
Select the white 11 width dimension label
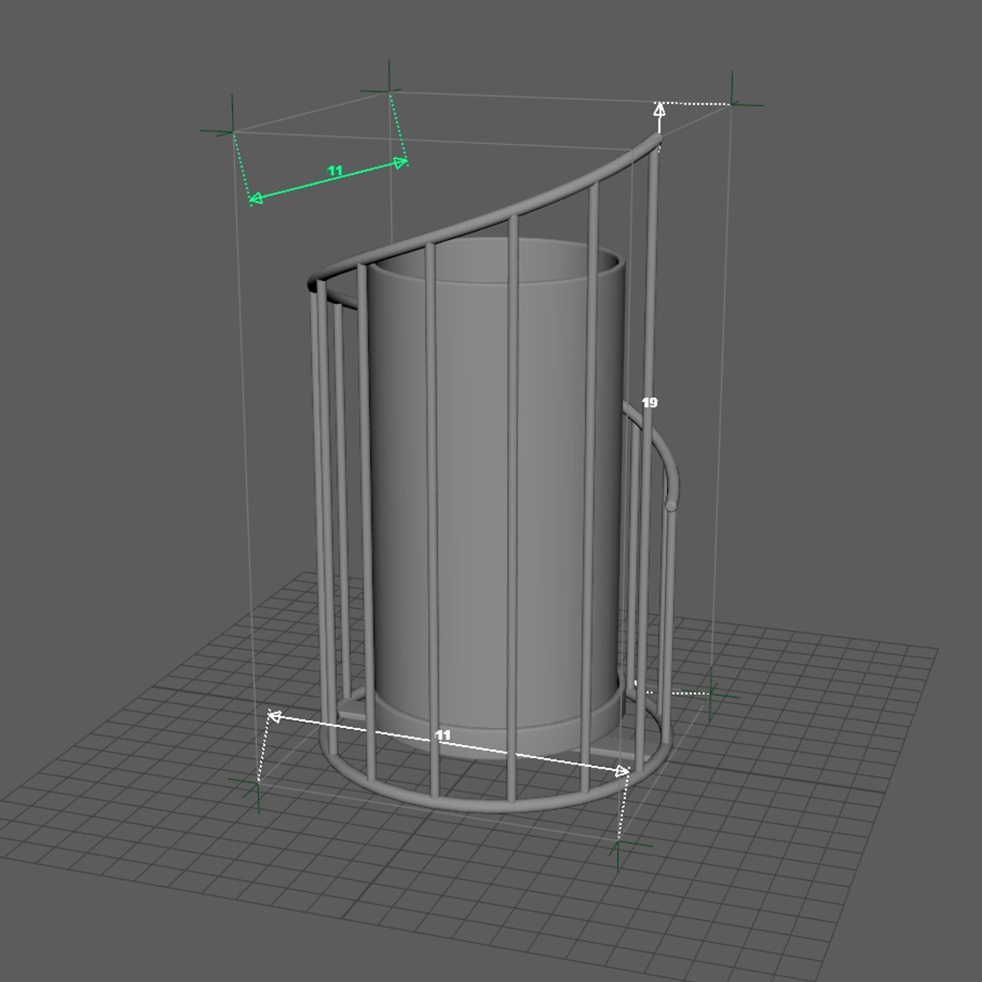[x=443, y=735]
